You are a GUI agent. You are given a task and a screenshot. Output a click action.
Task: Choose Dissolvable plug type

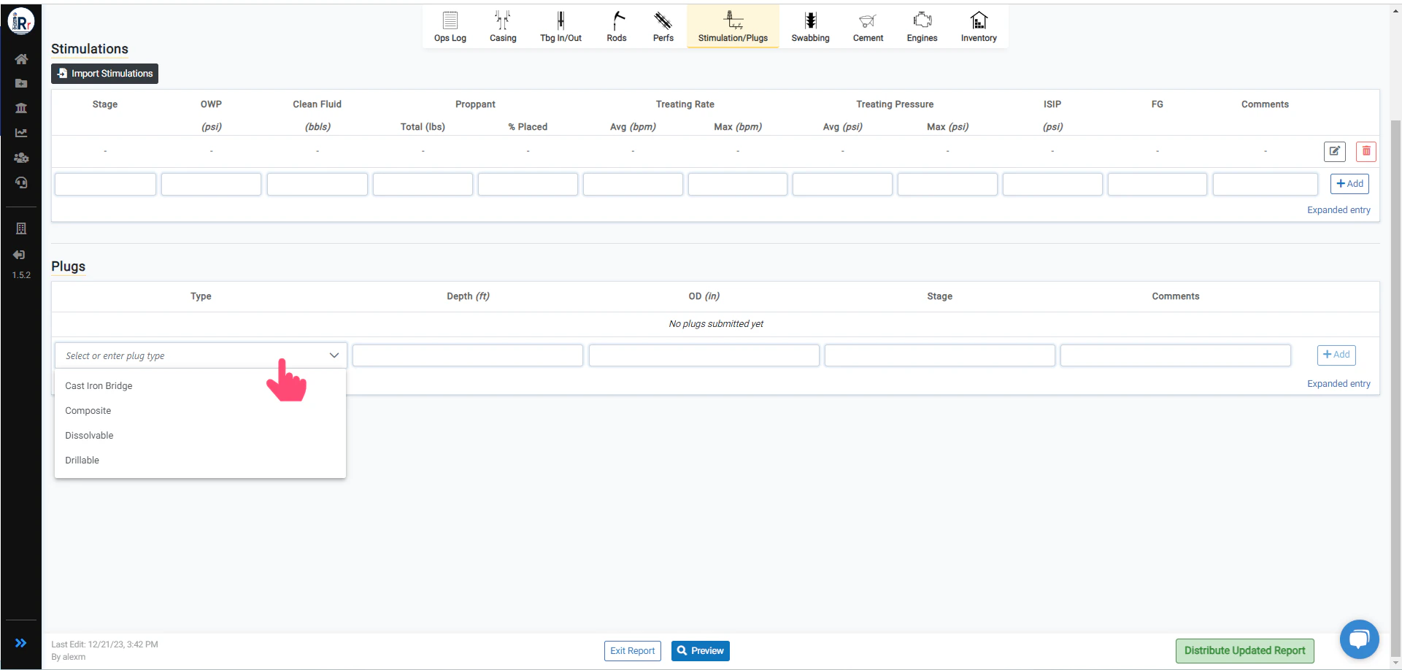tap(200, 436)
